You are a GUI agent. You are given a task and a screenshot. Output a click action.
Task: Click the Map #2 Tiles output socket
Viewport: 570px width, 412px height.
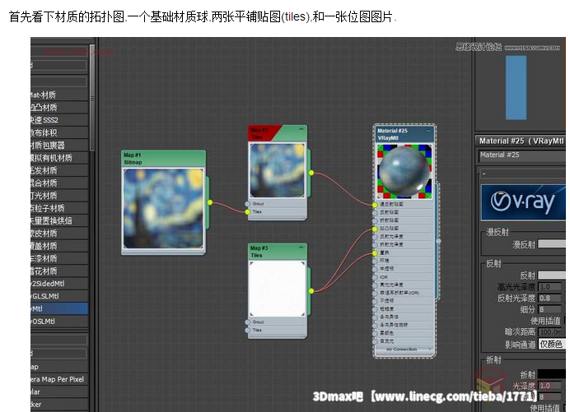click(x=311, y=173)
